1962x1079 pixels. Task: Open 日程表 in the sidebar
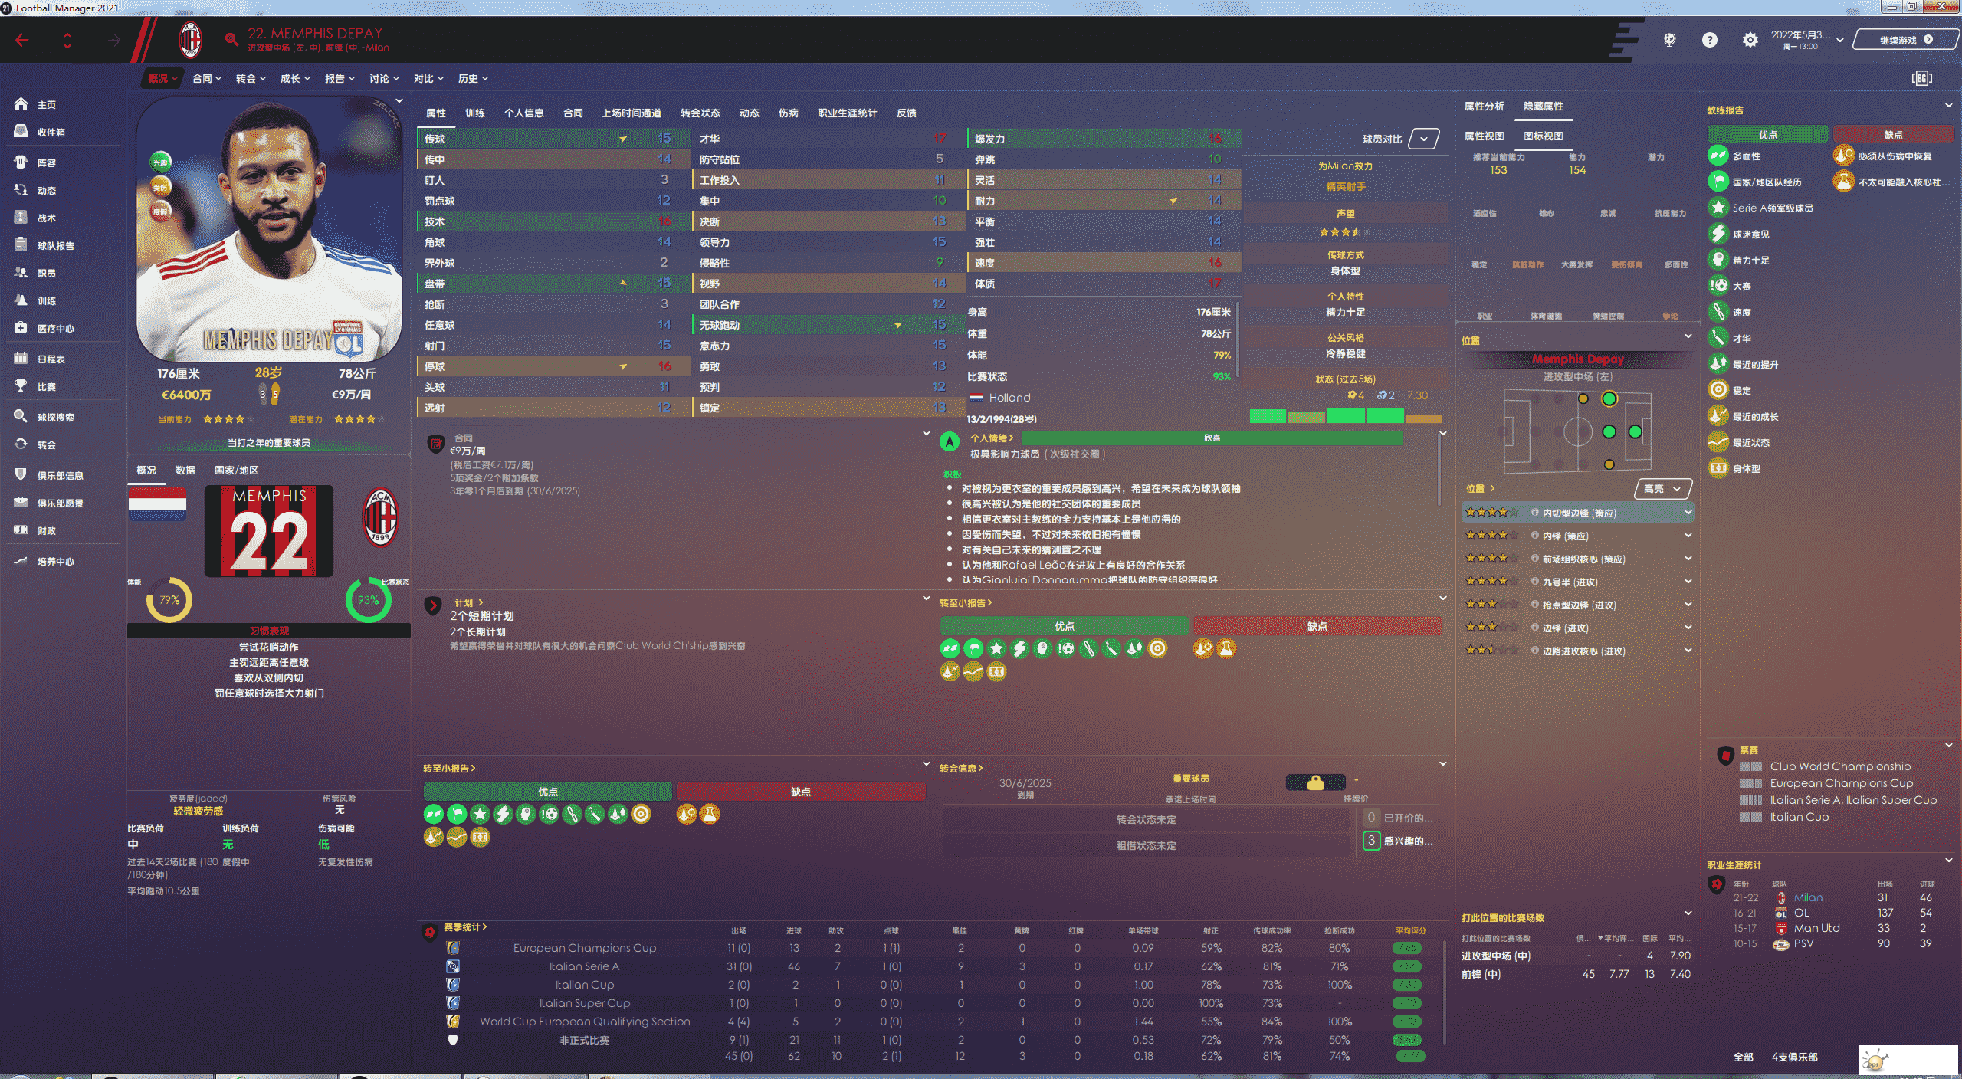pyautogui.click(x=51, y=359)
